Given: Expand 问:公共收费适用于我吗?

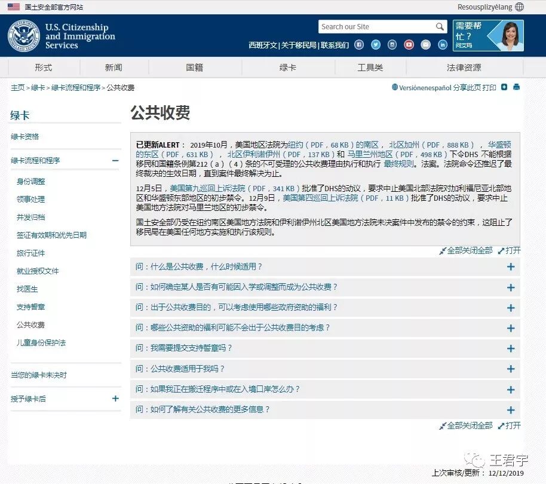Looking at the screenshot, I should click(325, 369).
